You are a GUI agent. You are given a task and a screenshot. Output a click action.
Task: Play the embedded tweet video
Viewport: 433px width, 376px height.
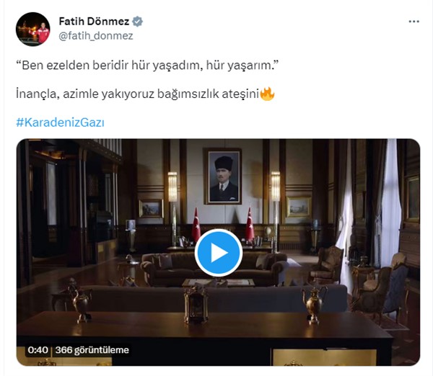219,253
